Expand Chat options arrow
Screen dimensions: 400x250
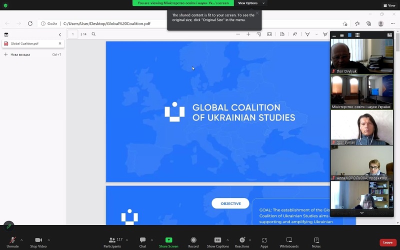(152, 240)
